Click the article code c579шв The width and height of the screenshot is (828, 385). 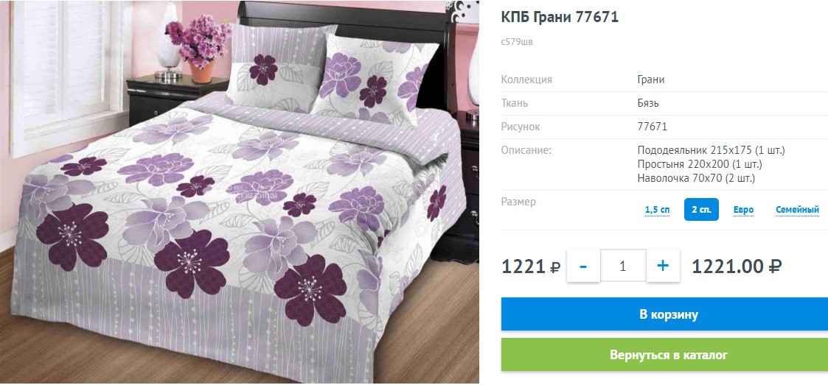tap(517, 42)
